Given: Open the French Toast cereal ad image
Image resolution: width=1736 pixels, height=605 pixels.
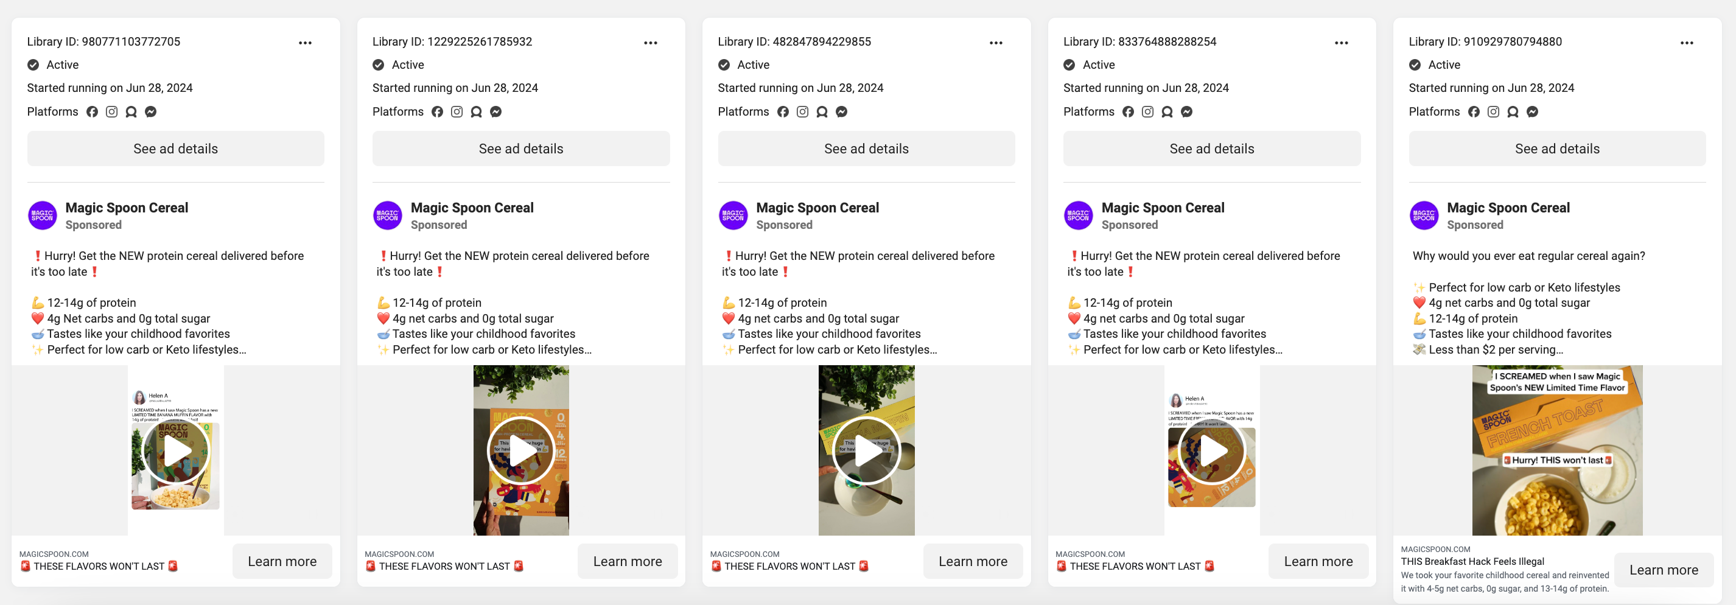Looking at the screenshot, I should click(x=1557, y=450).
